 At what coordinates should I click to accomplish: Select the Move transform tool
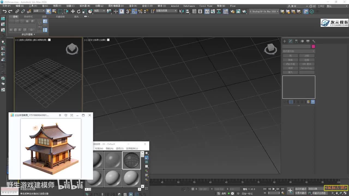coord(73,11)
